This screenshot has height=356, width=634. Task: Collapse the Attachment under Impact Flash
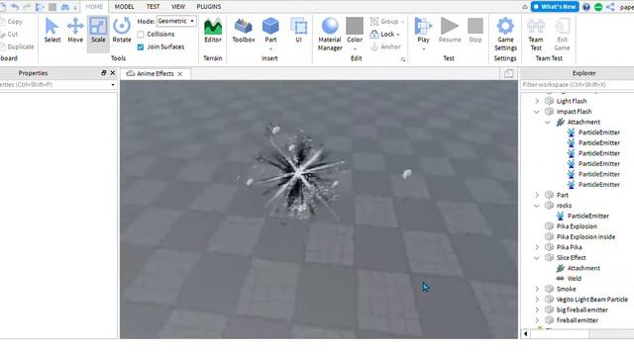[x=548, y=122]
